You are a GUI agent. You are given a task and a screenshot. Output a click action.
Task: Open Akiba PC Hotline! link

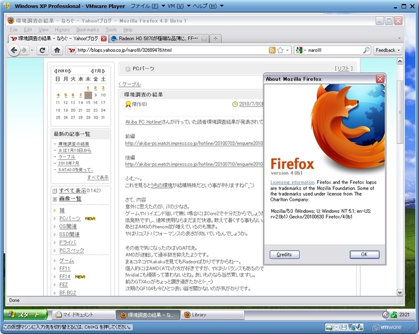point(144,122)
